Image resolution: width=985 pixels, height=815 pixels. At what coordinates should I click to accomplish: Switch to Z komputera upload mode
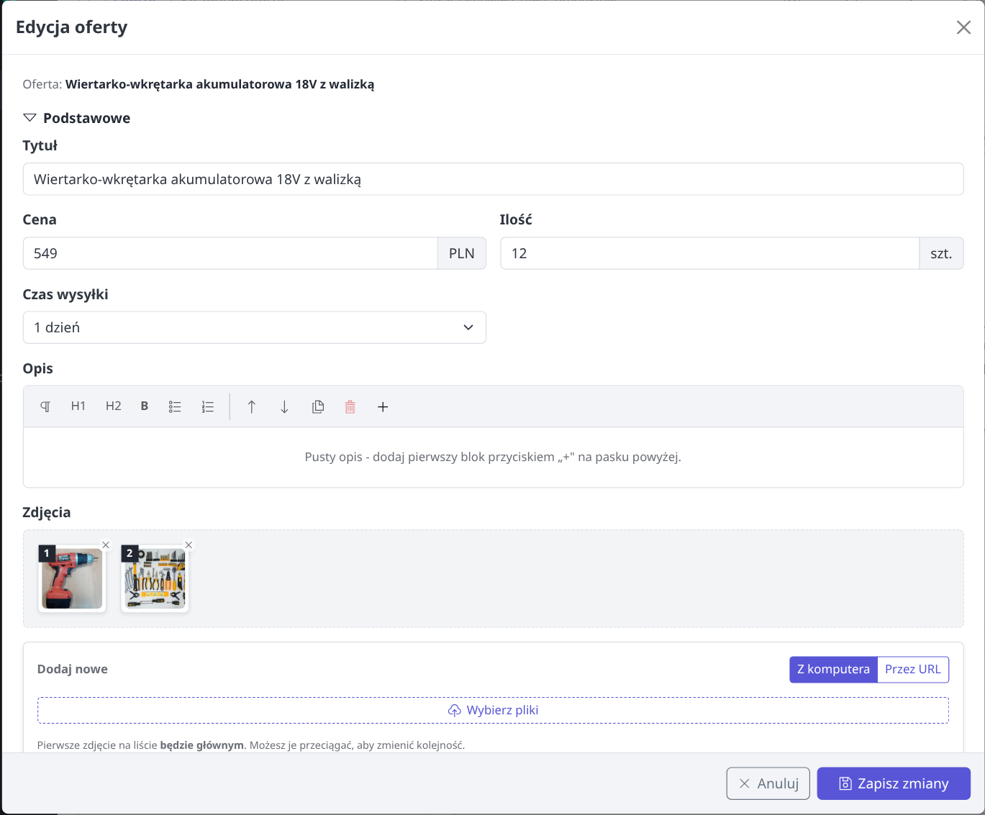[x=833, y=670]
